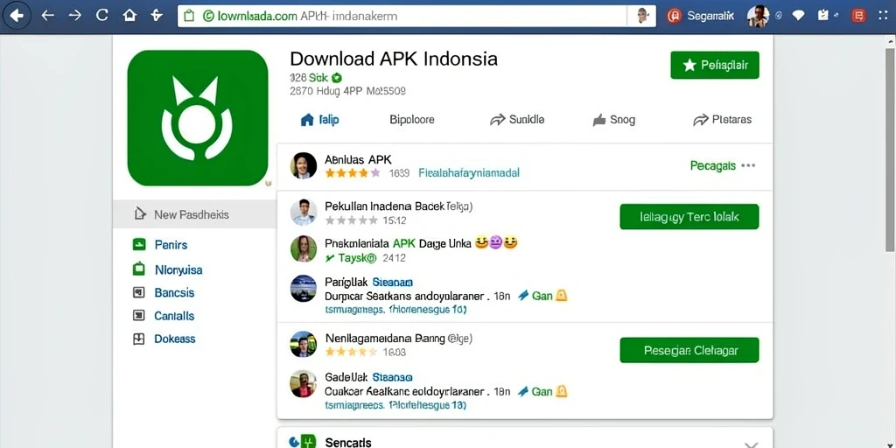Click the star rating under Nenllagameidana Banng
The width and height of the screenshot is (896, 448).
click(x=352, y=352)
